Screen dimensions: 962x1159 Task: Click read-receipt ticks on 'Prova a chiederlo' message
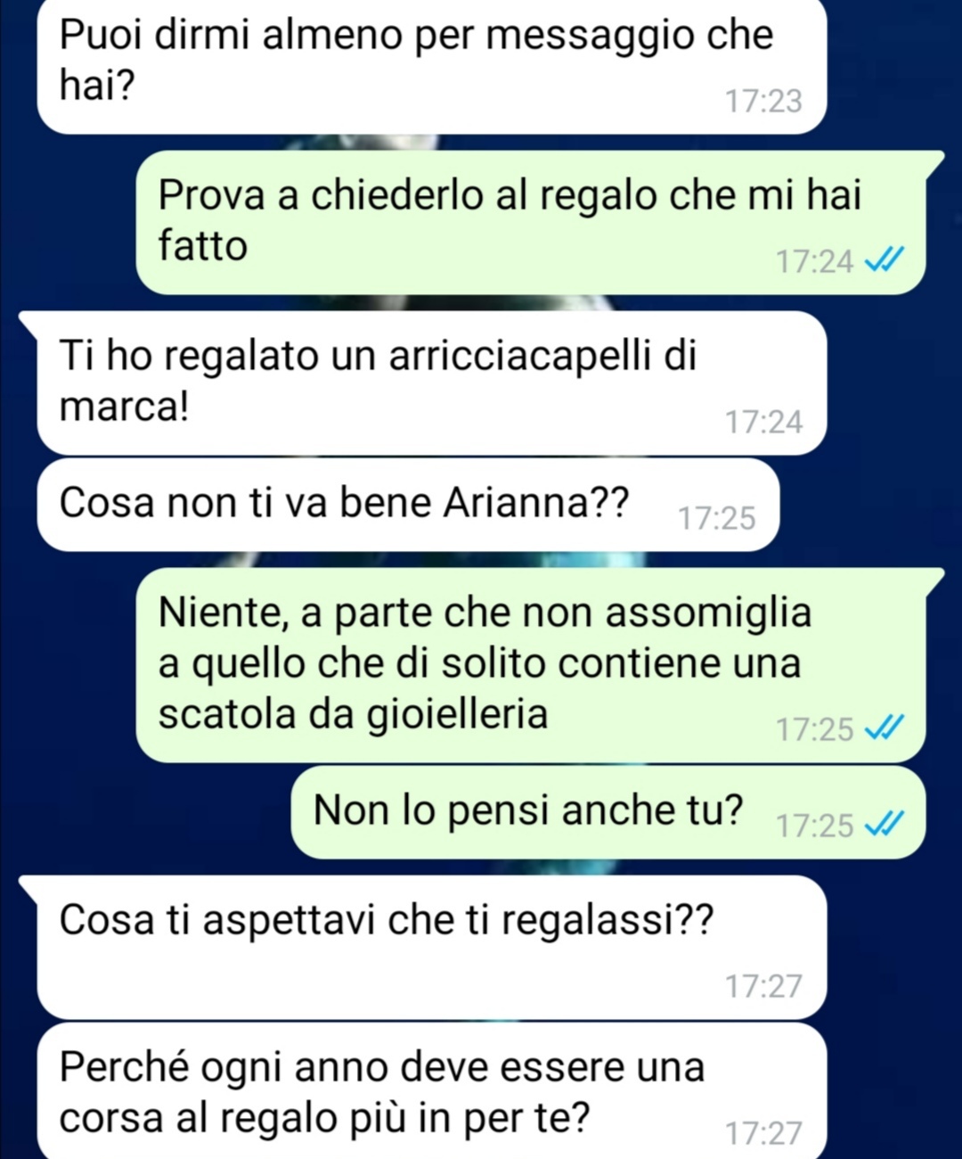[x=885, y=260]
